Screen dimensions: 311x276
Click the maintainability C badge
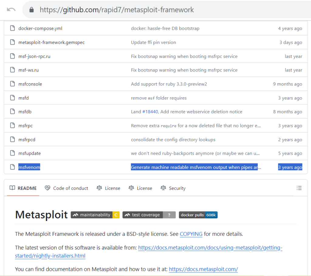[x=95, y=215]
